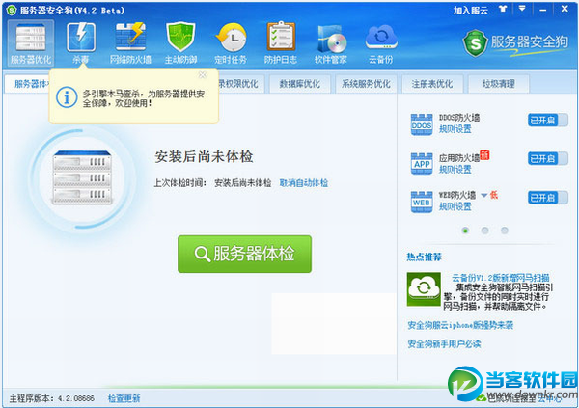Open WEB防火墙 规则设置 link
Screen dimensions: 579x408
455,206
